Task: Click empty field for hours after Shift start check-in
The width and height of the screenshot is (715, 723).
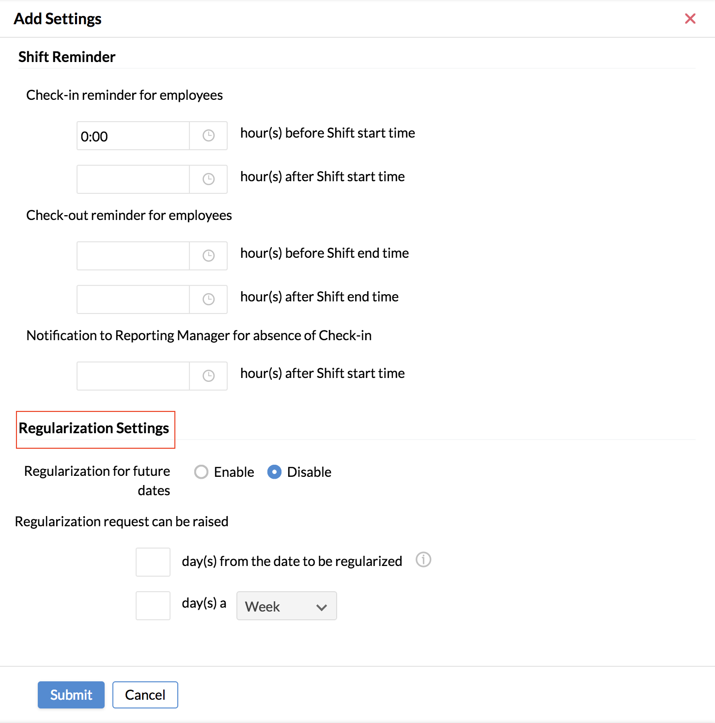Action: [133, 179]
